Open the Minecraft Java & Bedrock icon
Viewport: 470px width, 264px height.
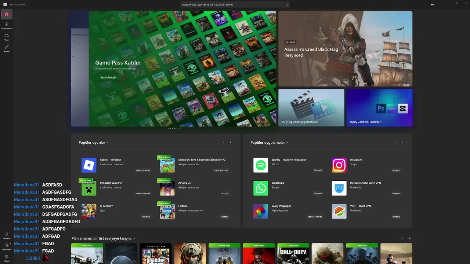tap(167, 165)
